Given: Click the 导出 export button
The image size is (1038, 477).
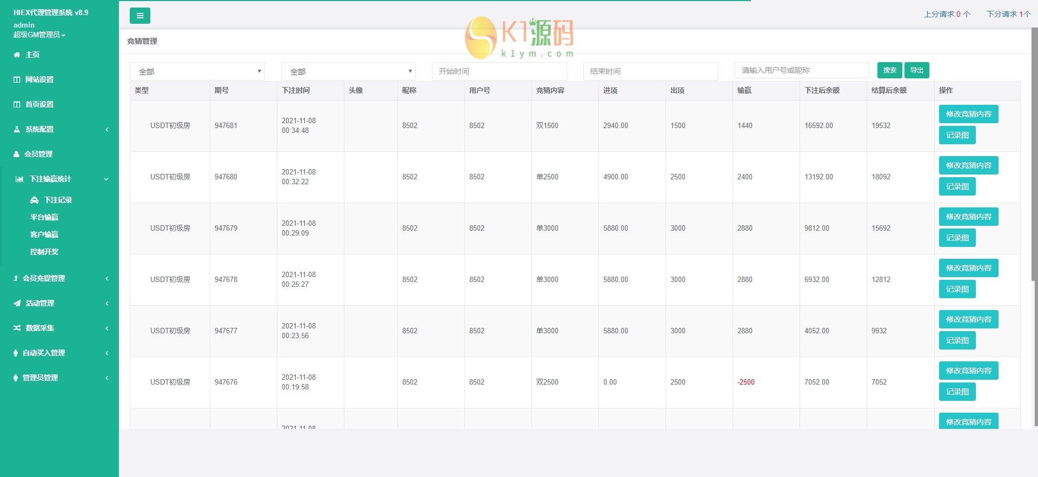Looking at the screenshot, I should click(x=916, y=70).
